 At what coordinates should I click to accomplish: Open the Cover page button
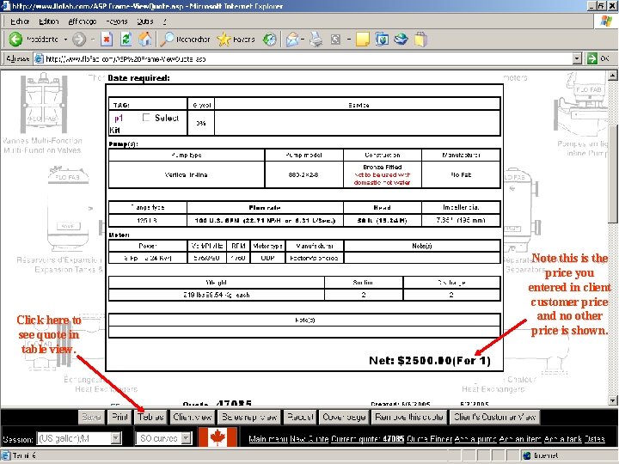pos(344,417)
